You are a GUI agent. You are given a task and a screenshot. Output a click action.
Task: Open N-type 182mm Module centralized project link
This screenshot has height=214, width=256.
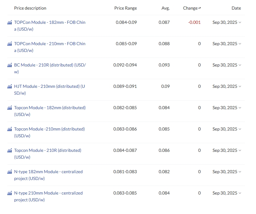[x=48, y=175]
